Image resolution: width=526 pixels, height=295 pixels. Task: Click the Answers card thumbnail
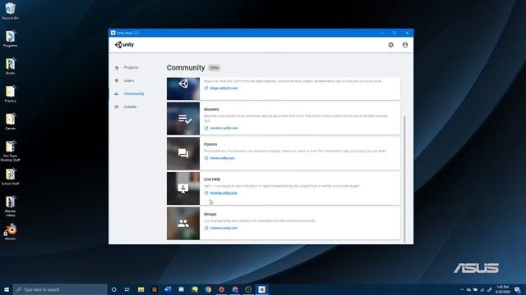pyautogui.click(x=183, y=119)
